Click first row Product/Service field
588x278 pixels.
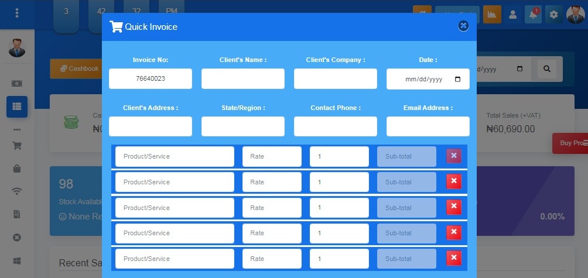pos(175,156)
